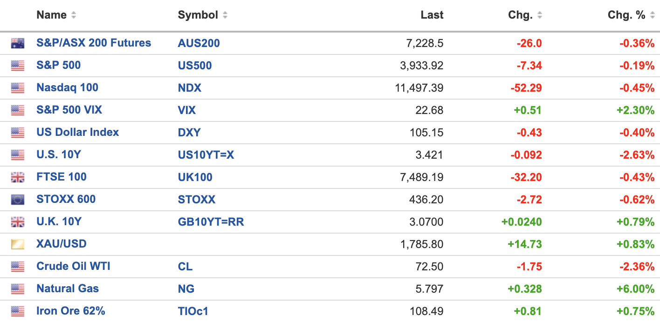Click the UK flag beside FTSE 100
The height and width of the screenshot is (322, 660).
point(18,177)
